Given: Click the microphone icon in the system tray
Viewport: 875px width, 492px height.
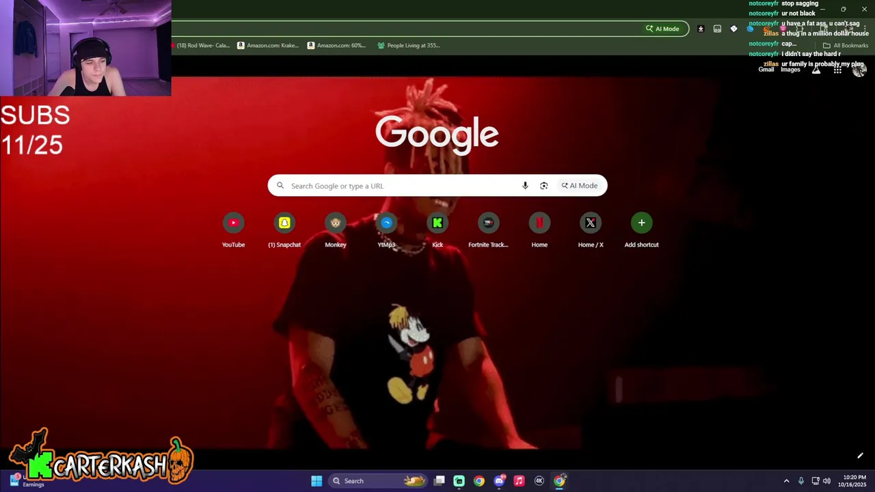Looking at the screenshot, I should [x=801, y=481].
